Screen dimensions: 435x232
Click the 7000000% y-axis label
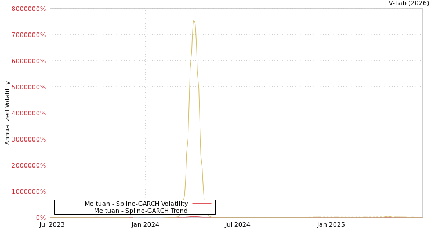click(x=28, y=35)
